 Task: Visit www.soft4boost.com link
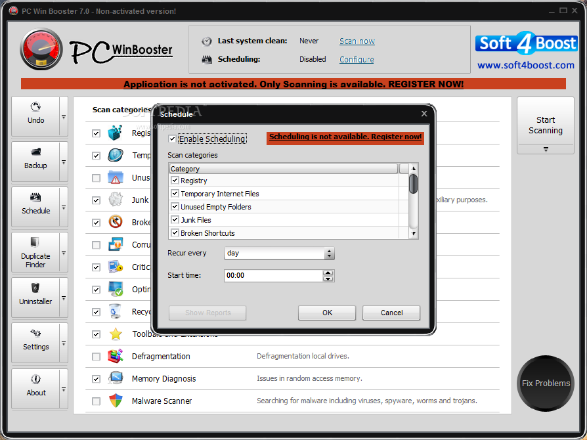[525, 65]
